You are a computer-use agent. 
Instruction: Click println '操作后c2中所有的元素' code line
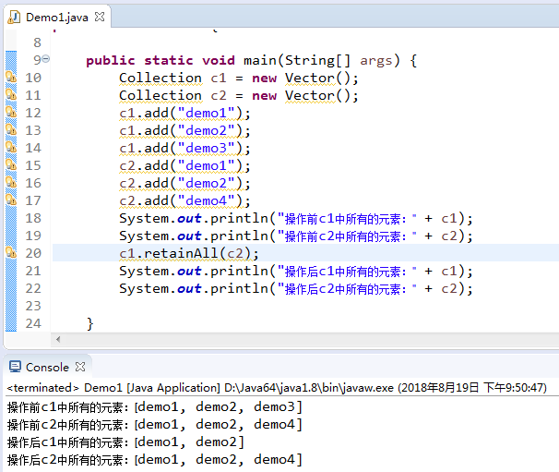point(296,288)
